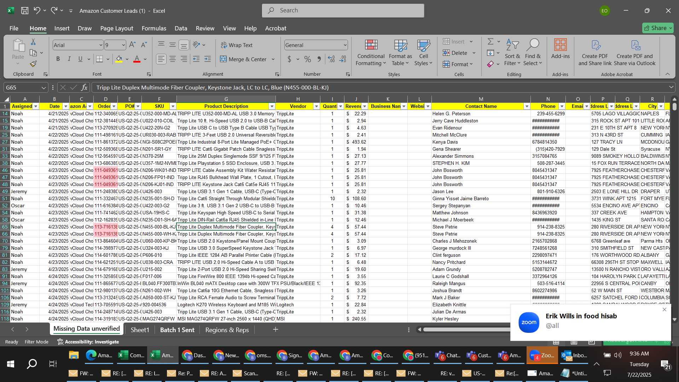
Task: Click the Copy icon in Clipboard group
Action: pos(33,53)
